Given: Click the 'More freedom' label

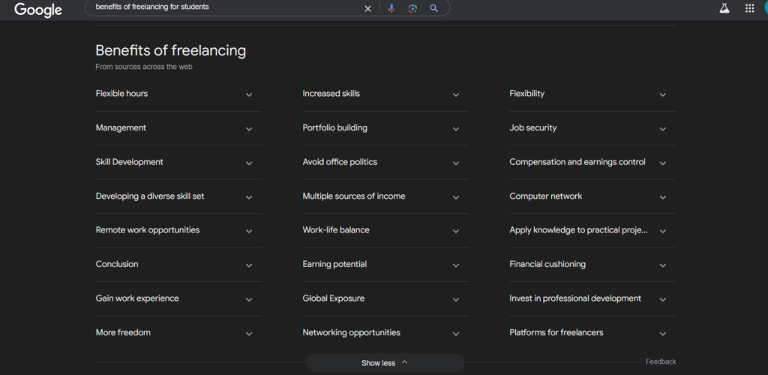Looking at the screenshot, I should click(123, 332).
